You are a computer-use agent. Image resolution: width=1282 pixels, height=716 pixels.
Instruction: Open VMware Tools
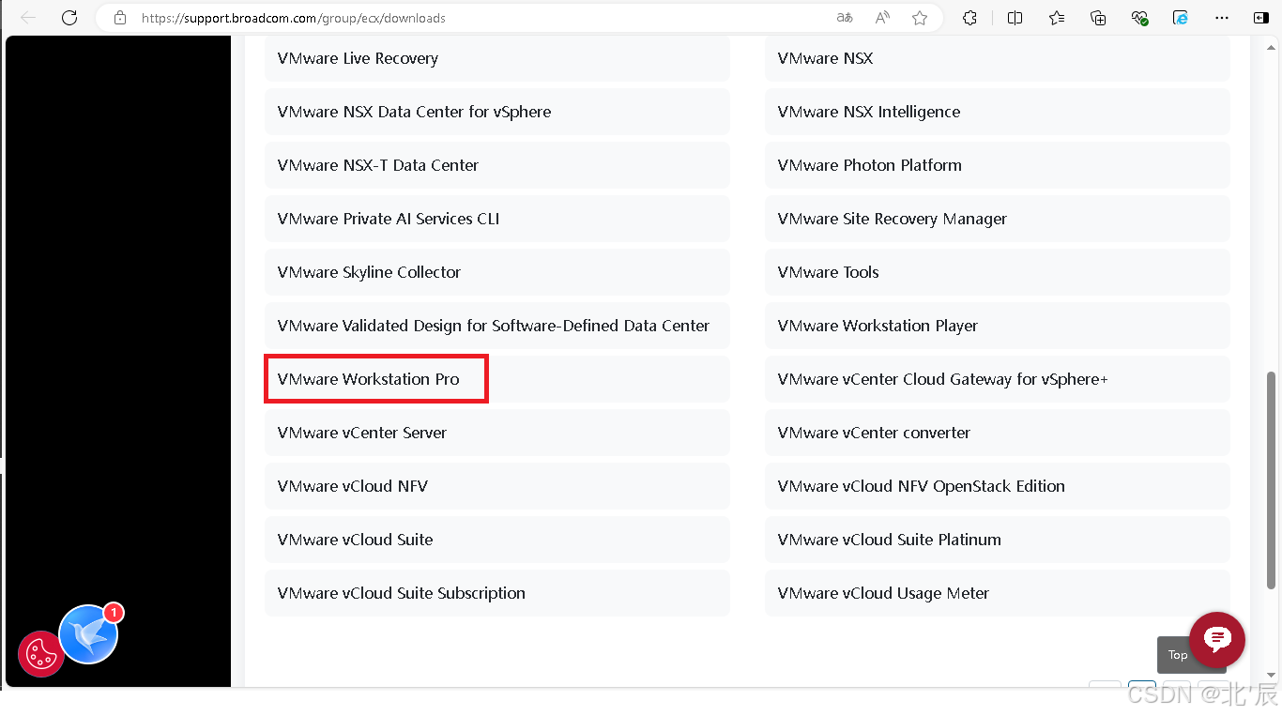[x=997, y=272]
